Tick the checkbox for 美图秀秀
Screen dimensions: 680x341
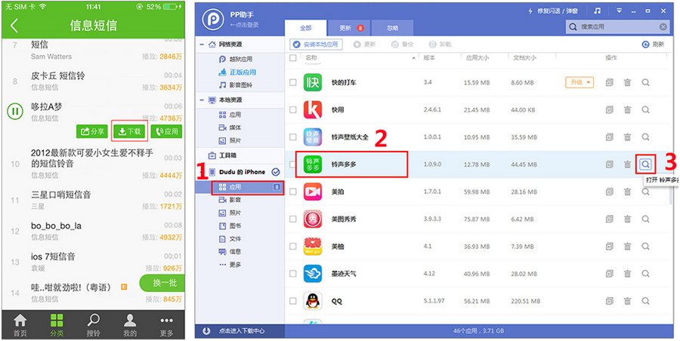click(293, 219)
